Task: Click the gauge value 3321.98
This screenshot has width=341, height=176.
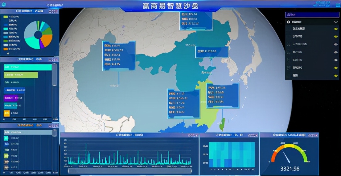Action: click(x=290, y=169)
